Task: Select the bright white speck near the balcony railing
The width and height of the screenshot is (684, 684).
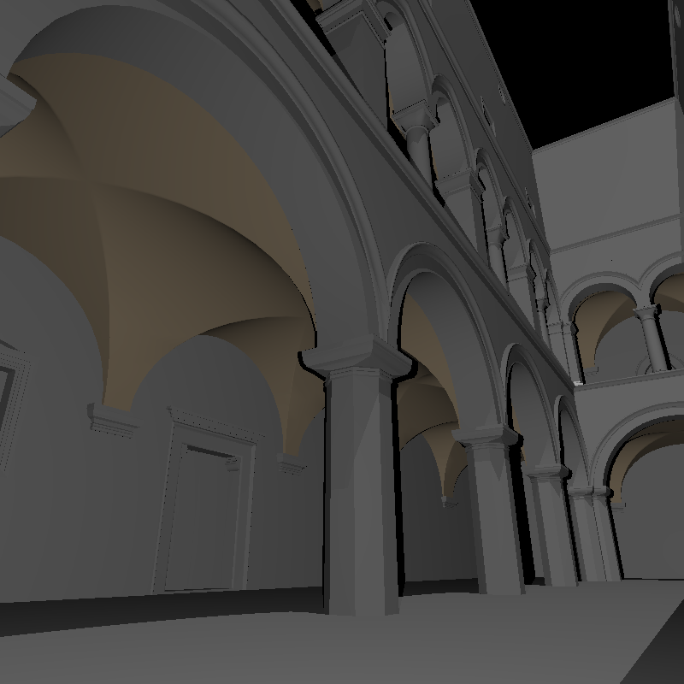Action: (577, 383)
